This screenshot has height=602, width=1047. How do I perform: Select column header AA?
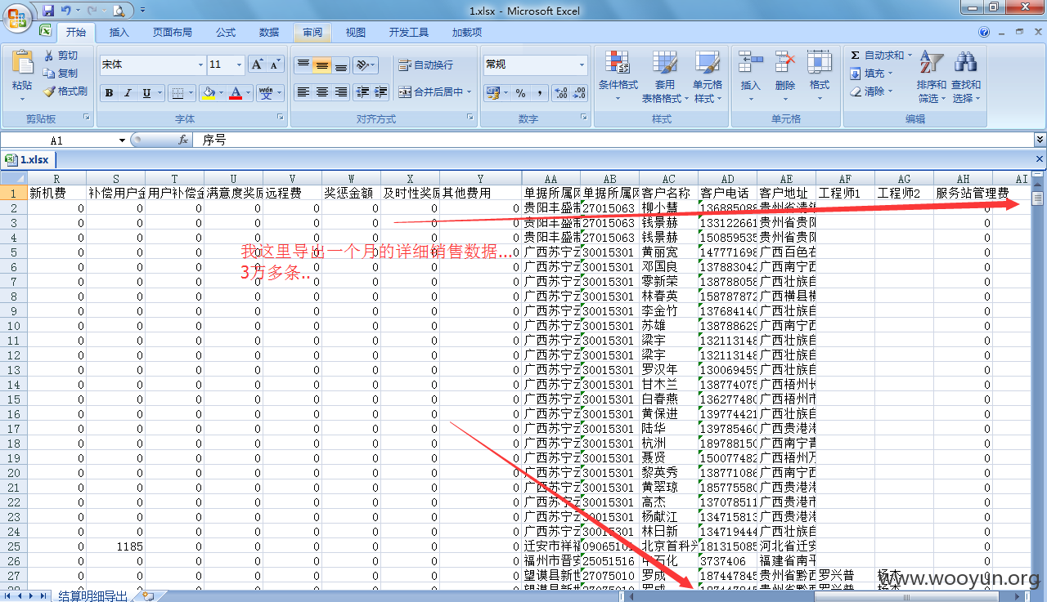click(x=550, y=178)
